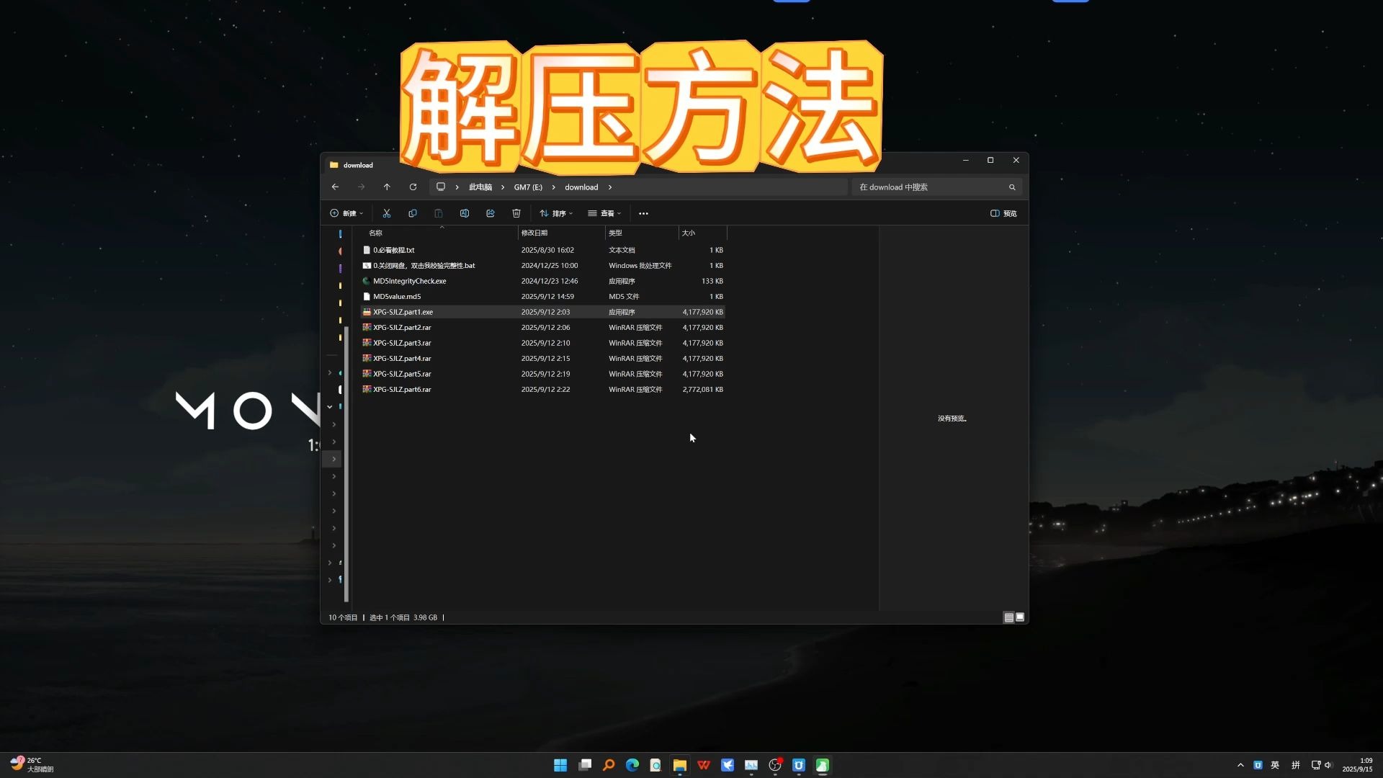Sort by 大小 column header
The image size is (1383, 778).
702,233
